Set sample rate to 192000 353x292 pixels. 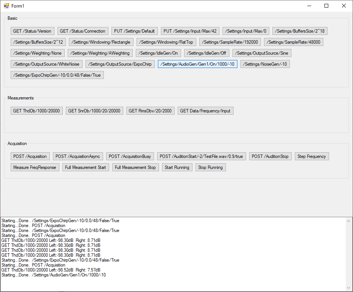coord(230,42)
